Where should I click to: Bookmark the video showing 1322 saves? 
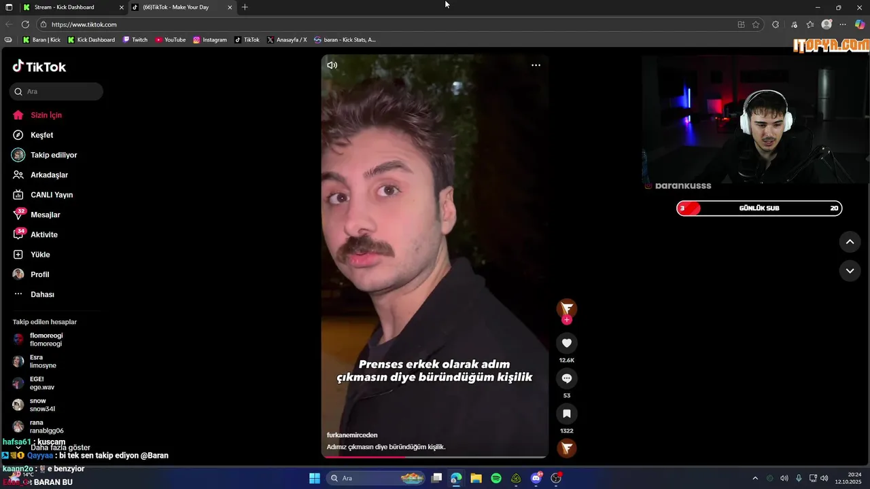pos(567,414)
